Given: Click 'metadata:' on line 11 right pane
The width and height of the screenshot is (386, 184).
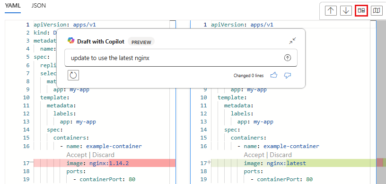Looking at the screenshot, I should [x=239, y=105].
